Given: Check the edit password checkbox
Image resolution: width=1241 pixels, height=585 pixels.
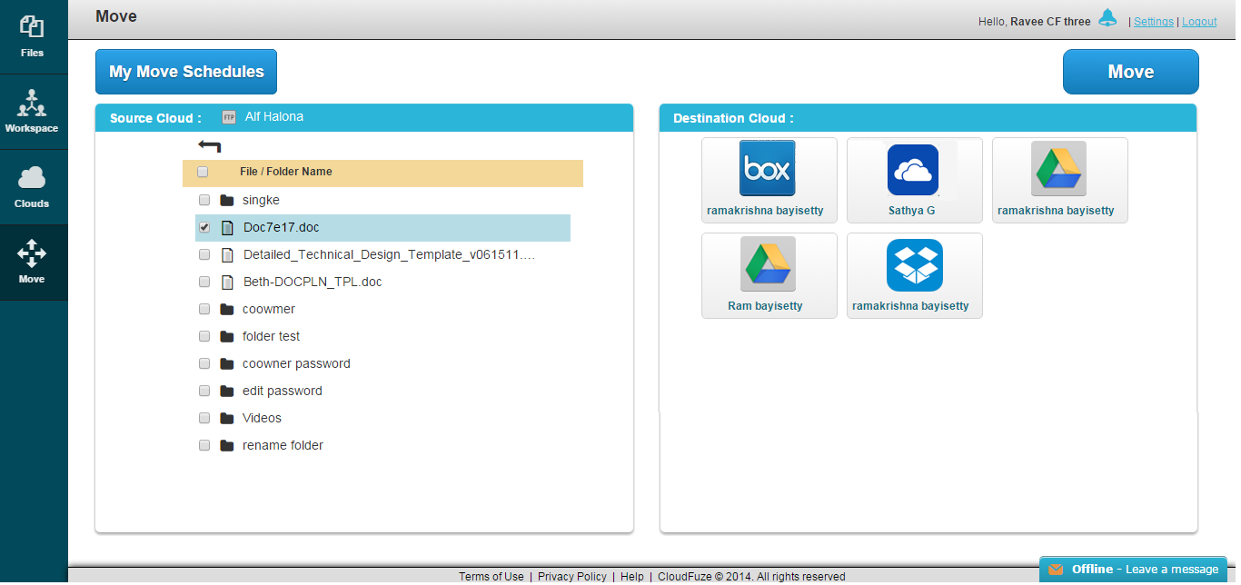Looking at the screenshot, I should (x=204, y=391).
